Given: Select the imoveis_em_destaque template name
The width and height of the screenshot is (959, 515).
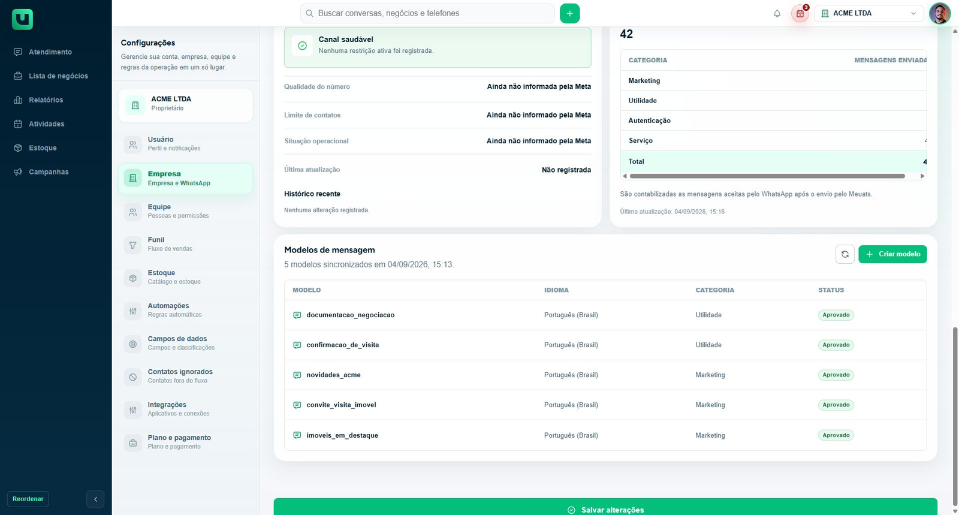Looking at the screenshot, I should 342,435.
